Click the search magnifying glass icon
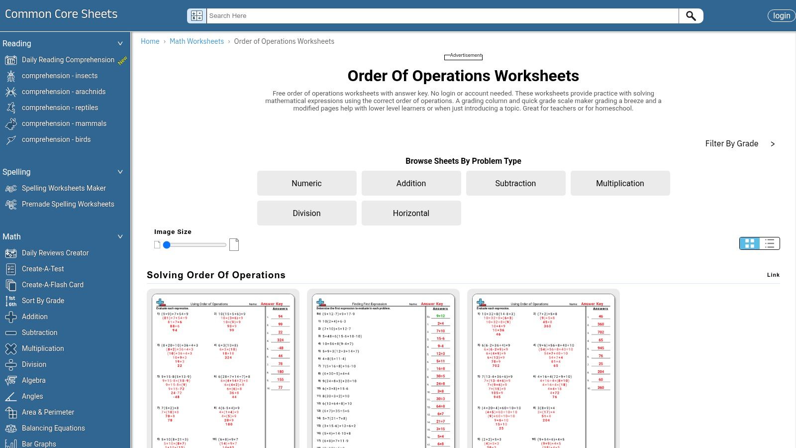This screenshot has height=448, width=796. click(691, 15)
